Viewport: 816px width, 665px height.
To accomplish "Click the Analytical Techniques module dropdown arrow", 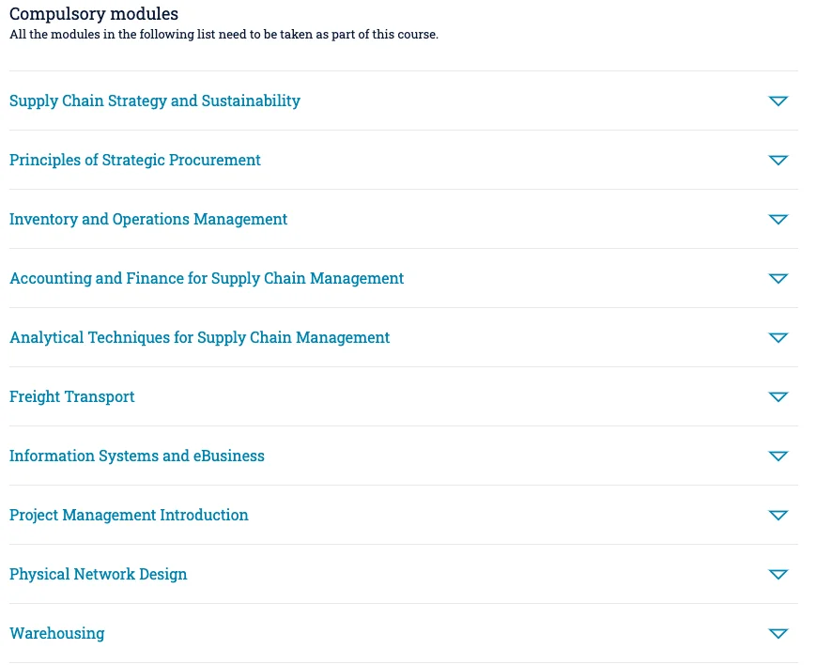I will (778, 337).
